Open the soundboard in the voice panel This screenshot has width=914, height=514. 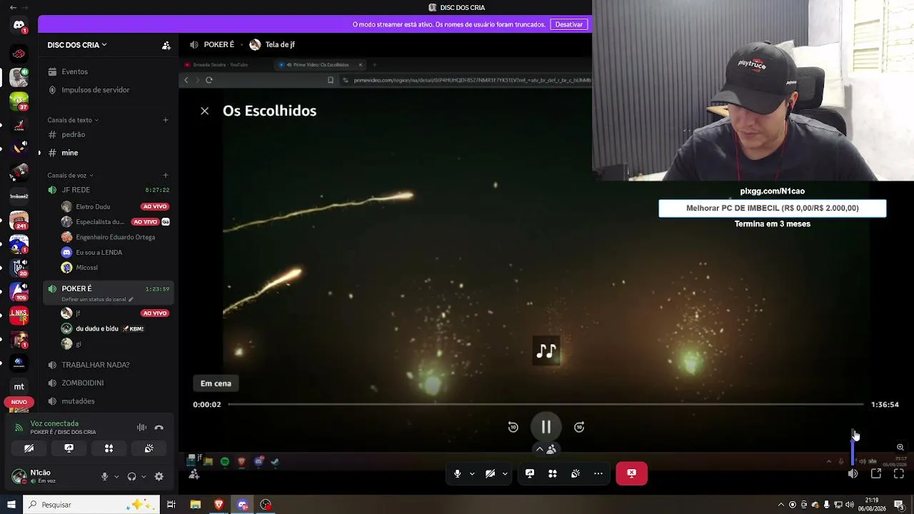149,448
